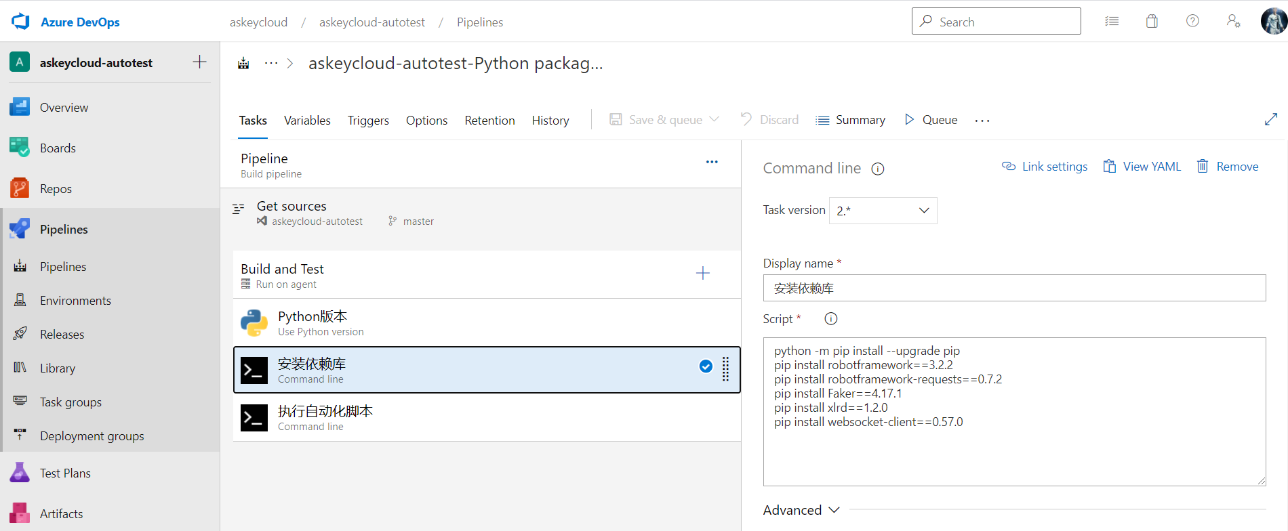Click the Azure DevOps logo icon
The height and width of the screenshot is (531, 1288).
pos(21,22)
